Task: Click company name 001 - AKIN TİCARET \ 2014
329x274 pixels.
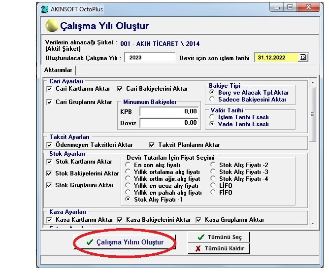Action: point(160,44)
